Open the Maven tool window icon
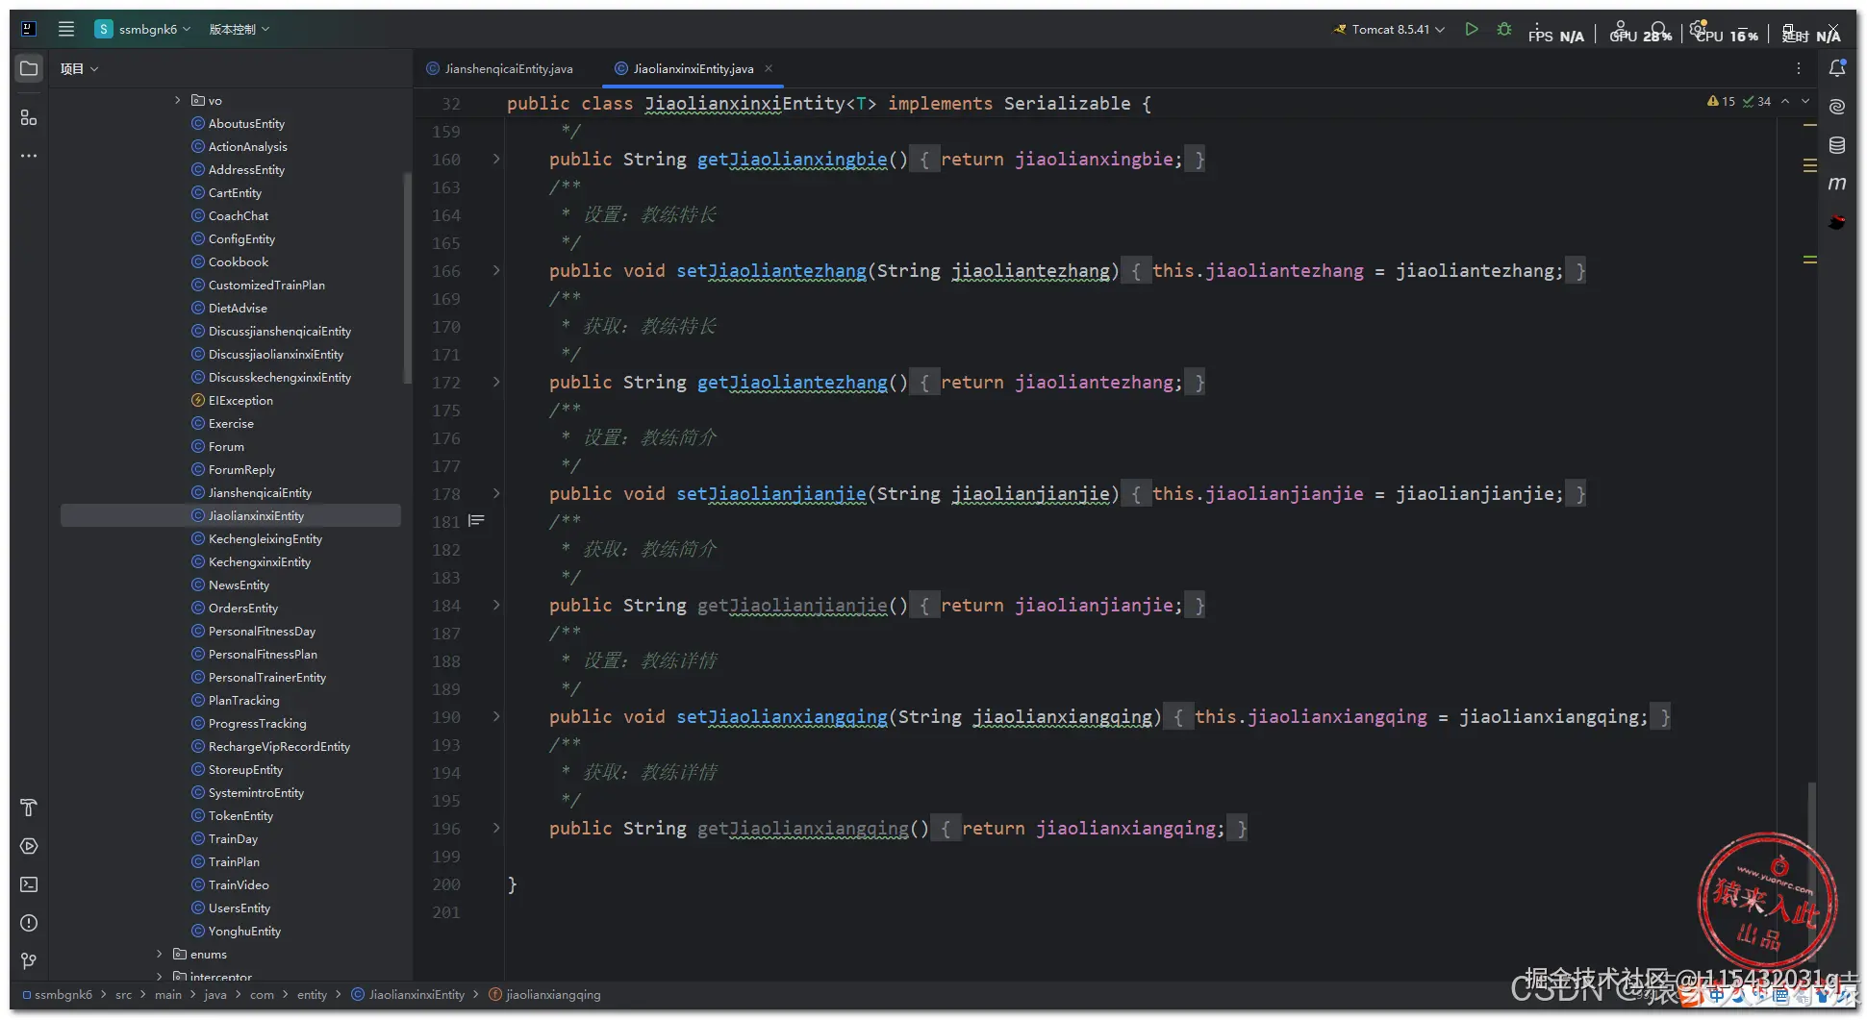Image resolution: width=1867 pixels, height=1020 pixels. tap(1837, 184)
